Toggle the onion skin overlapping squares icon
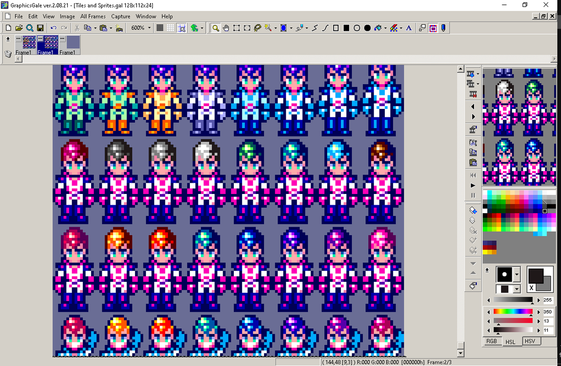This screenshot has width=561, height=366. point(422,28)
